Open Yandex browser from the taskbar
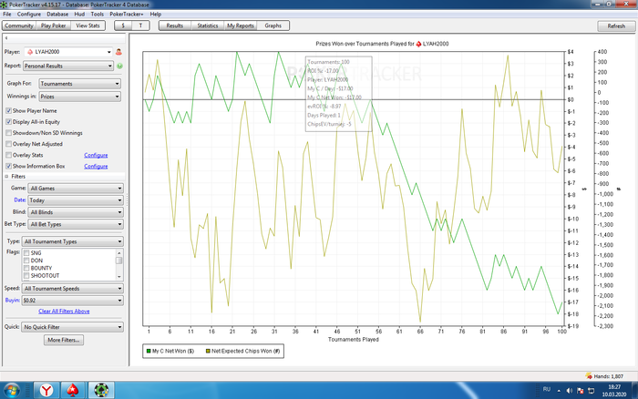Screen dimensions: 638x399 pyautogui.click(x=46, y=391)
